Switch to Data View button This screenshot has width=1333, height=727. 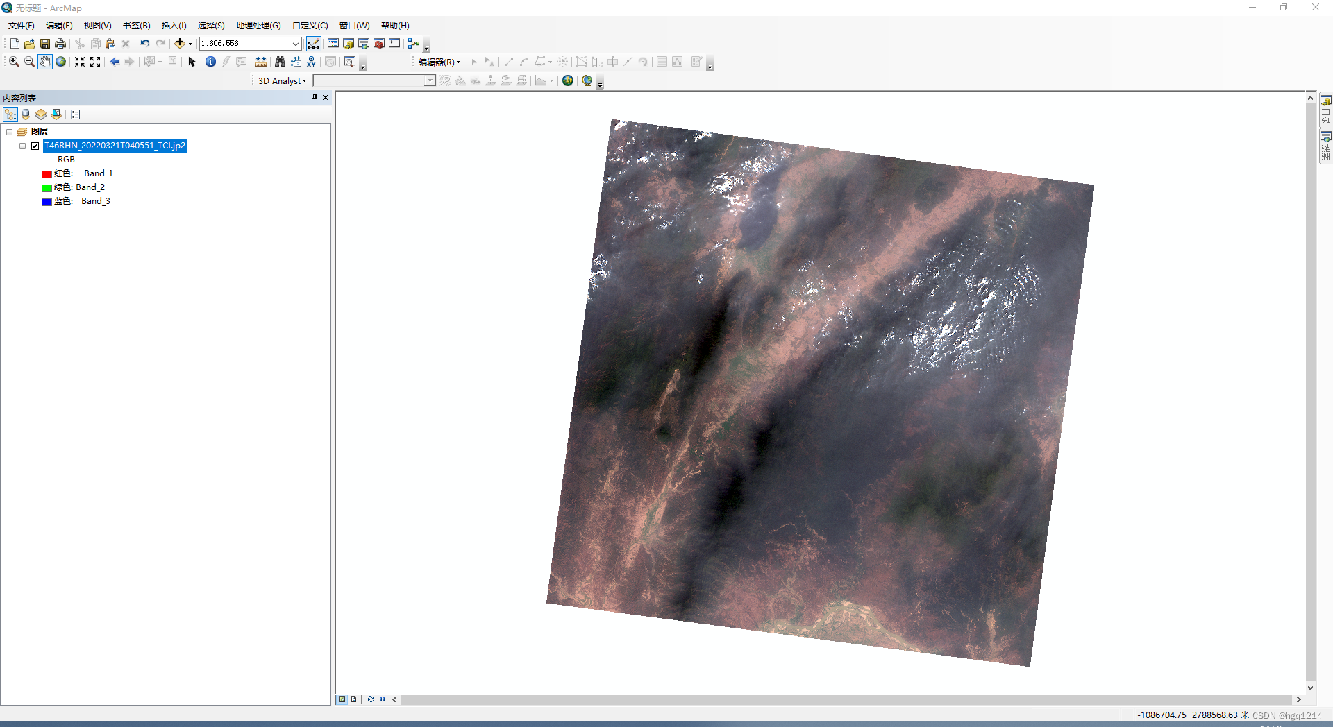342,699
